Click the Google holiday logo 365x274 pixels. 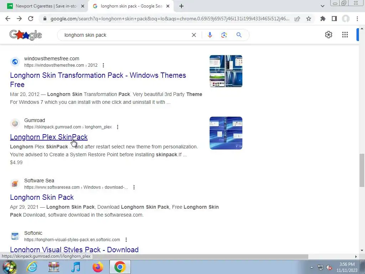26,35
